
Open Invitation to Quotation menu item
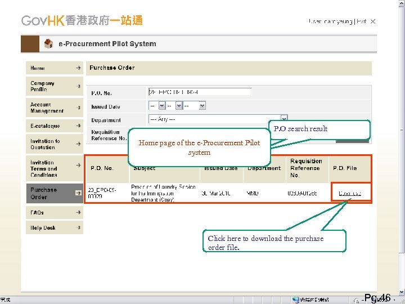click(55, 144)
